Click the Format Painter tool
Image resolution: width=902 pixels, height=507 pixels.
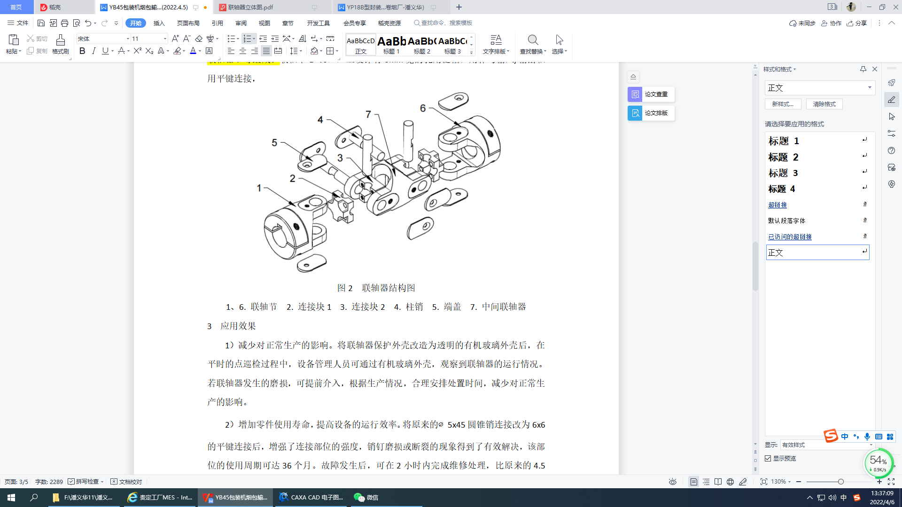[60, 44]
